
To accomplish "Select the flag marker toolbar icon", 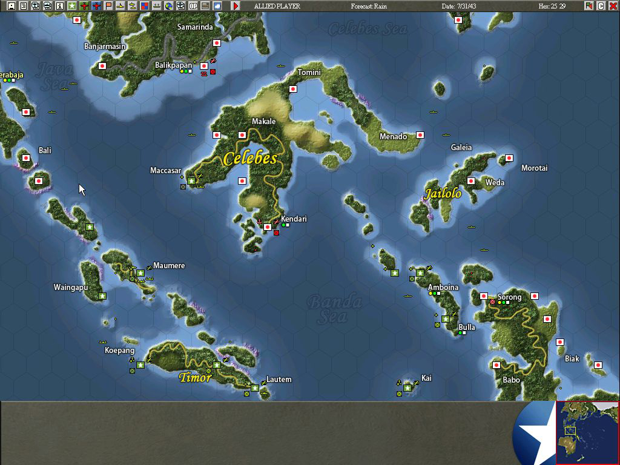I will [x=109, y=5].
